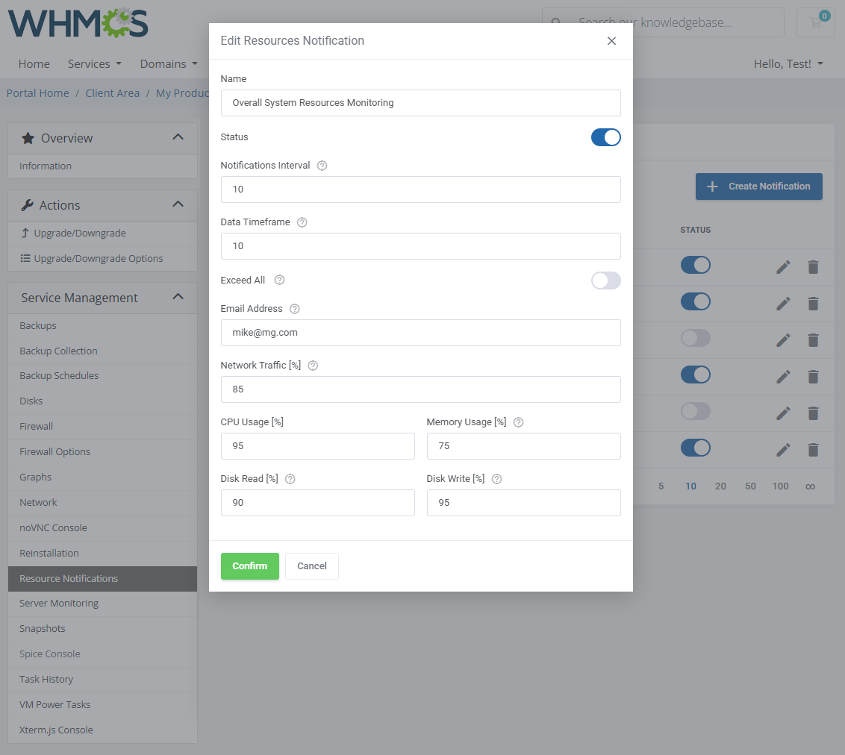The image size is (845, 755).
Task: Click the WHMCS logo
Action: click(x=78, y=22)
